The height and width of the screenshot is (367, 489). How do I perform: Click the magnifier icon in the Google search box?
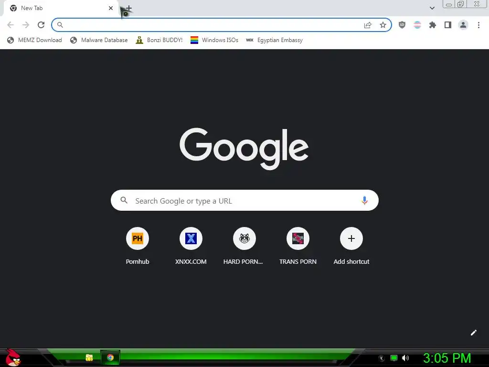click(x=124, y=200)
